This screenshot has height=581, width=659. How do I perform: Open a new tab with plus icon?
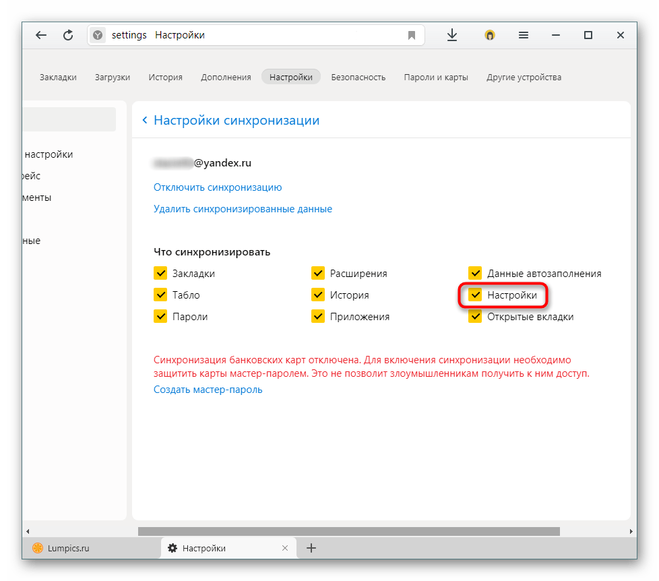(x=311, y=548)
